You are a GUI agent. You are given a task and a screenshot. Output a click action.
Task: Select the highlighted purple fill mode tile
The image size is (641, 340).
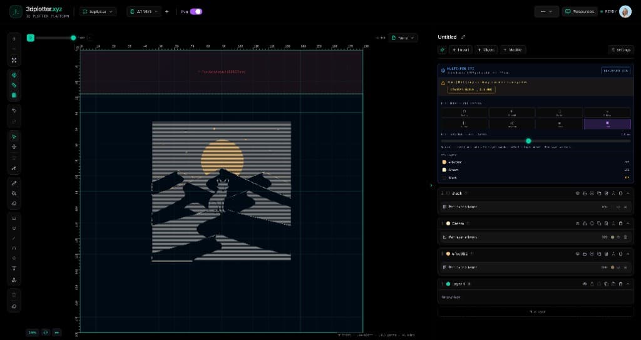pos(607,124)
